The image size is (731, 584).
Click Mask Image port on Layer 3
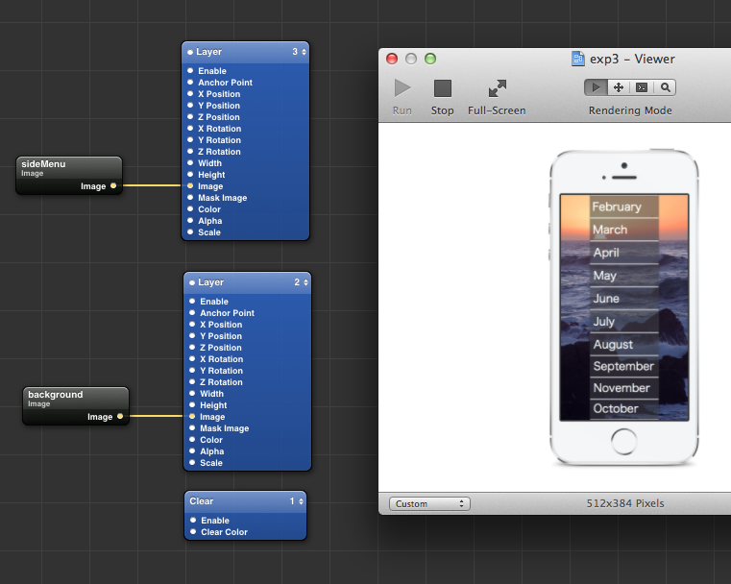coord(190,198)
